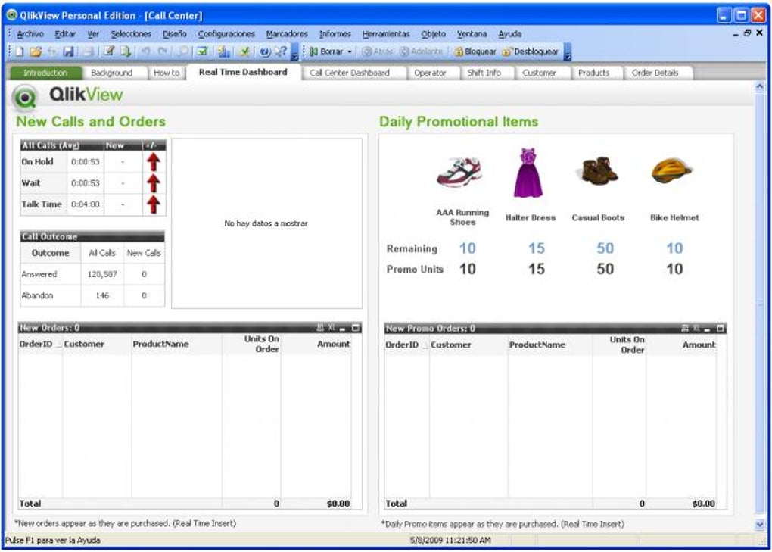Viewport: 772px width, 552px height.
Task: Click the Open folder toolbar icon
Action: (36, 51)
